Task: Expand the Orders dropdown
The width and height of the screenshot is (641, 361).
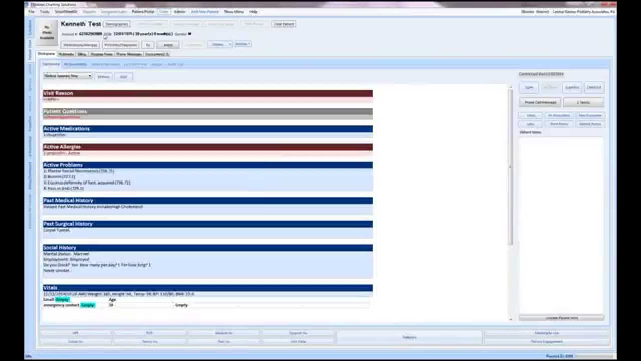Action: click(220, 44)
